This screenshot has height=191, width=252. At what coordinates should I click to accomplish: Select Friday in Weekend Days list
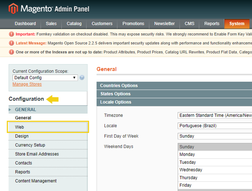tap(215, 185)
